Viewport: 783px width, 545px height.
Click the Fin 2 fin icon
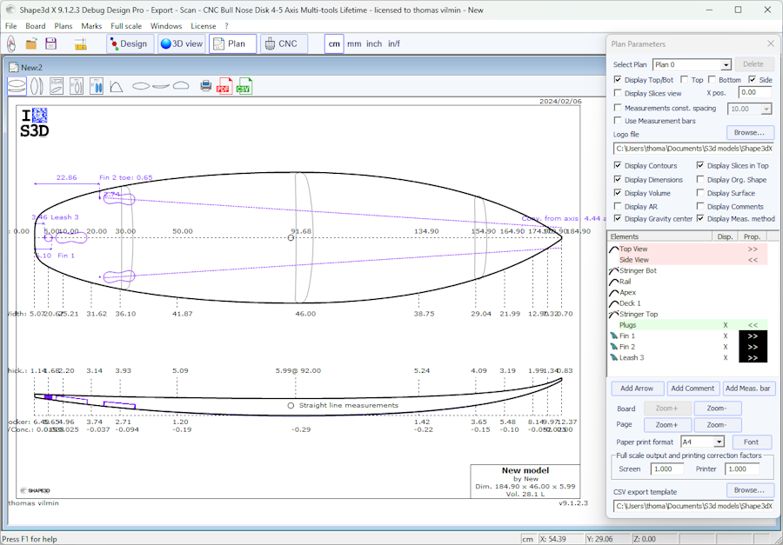click(613, 347)
